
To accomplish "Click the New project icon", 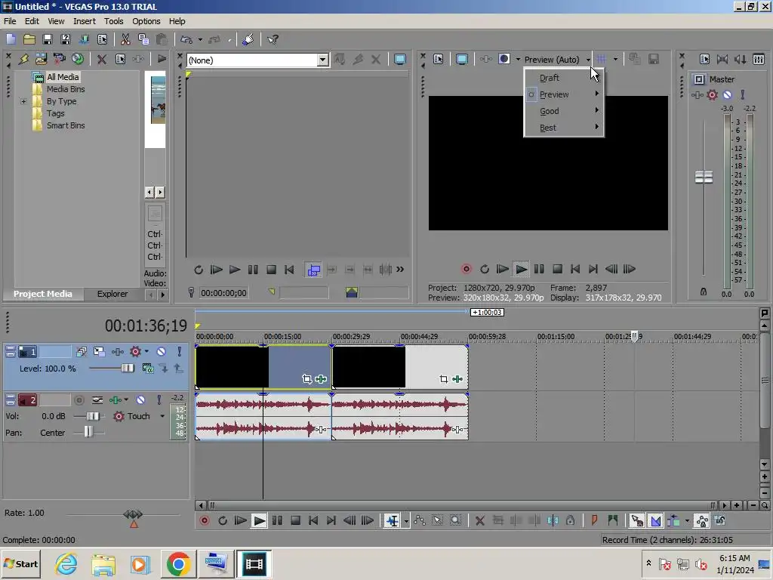I will 11,39.
